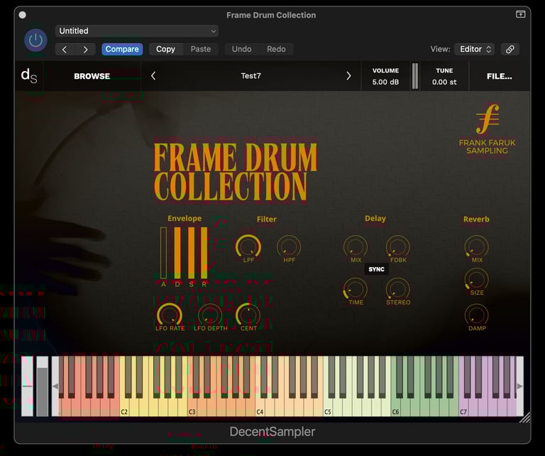Play the C7 key on keyboard
Image resolution: width=545 pixels, height=456 pixels.
[x=463, y=407]
